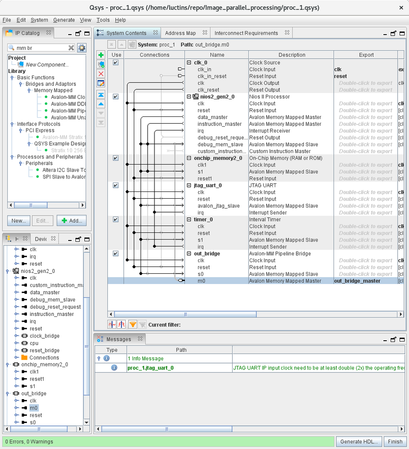Screen dimensions: 409x449
Task: Click the move to top arrow icon
Action: (x=101, y=95)
